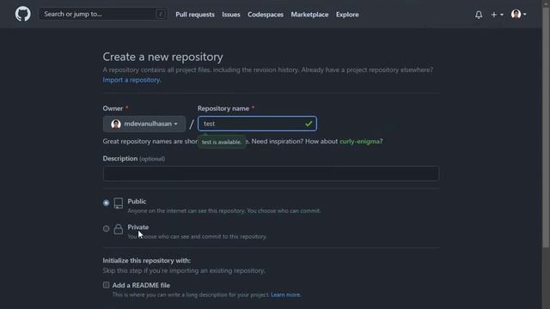The width and height of the screenshot is (550, 309).
Task: Click into the Description input field
Action: tap(271, 173)
